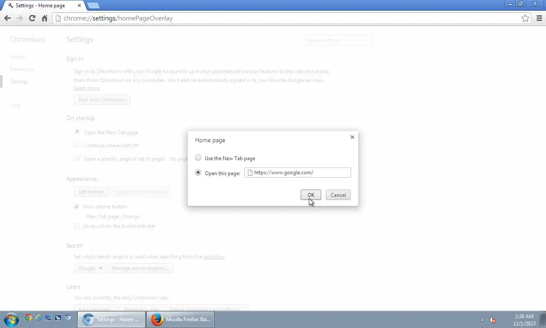Bookmark this page with the star icon

(525, 18)
